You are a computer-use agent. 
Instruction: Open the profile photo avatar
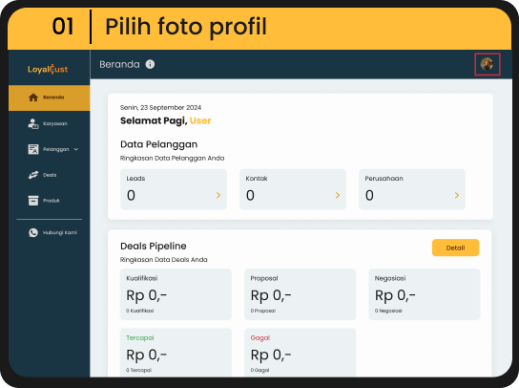[487, 64]
